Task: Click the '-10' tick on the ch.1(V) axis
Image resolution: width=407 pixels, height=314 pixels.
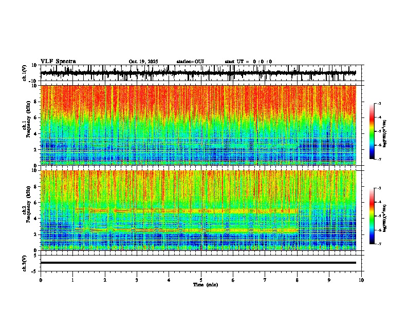Action: click(33, 81)
